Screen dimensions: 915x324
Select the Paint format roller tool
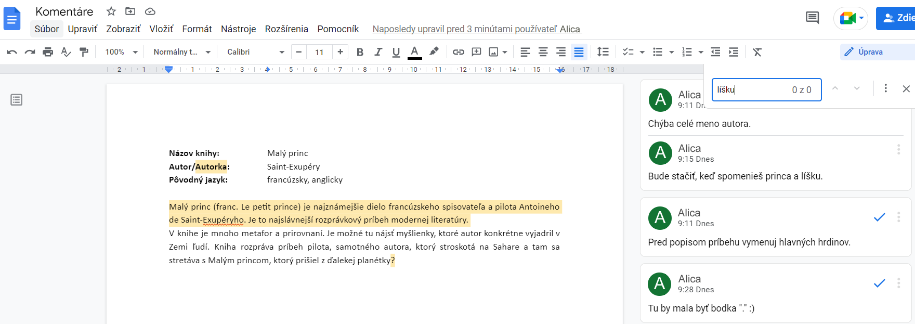[x=84, y=52]
